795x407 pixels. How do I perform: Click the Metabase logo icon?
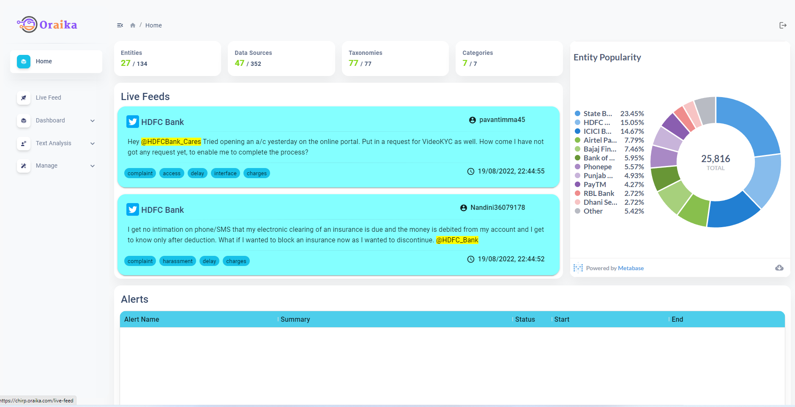(x=578, y=268)
